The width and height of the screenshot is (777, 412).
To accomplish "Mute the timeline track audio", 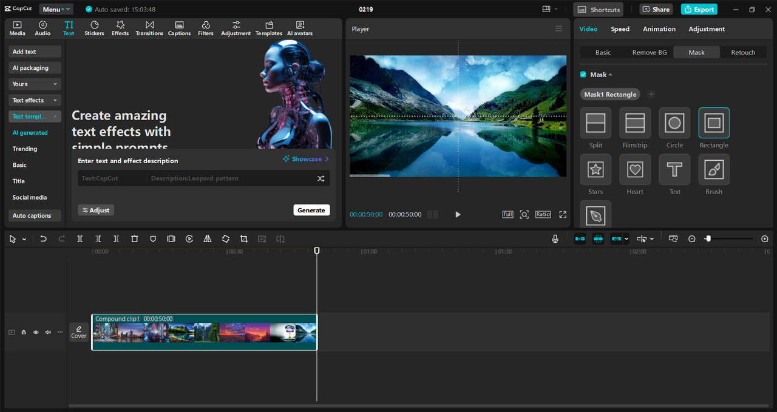I will click(48, 333).
